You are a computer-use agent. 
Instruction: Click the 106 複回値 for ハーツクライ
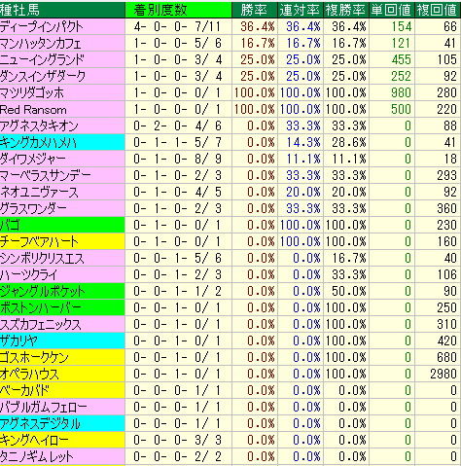click(447, 274)
